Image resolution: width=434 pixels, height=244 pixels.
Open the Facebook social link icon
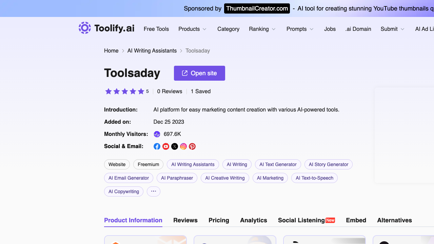click(157, 146)
